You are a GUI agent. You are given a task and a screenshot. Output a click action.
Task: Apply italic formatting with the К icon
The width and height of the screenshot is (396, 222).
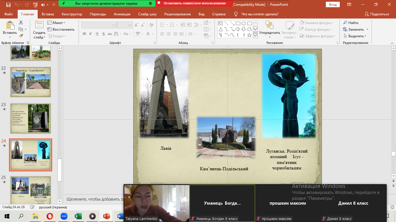(91, 34)
